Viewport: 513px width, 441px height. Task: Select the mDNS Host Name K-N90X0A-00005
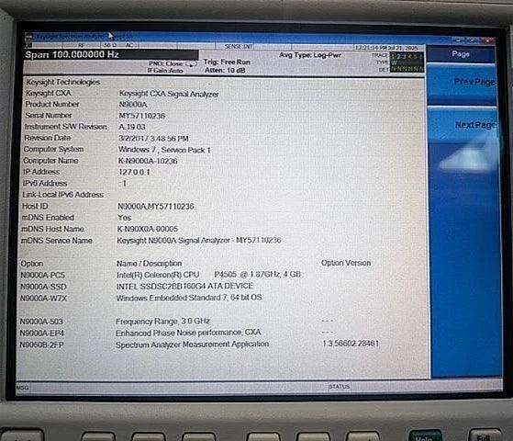[148, 229]
